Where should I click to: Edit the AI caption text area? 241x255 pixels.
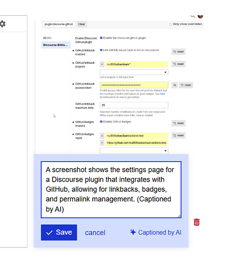(111, 190)
